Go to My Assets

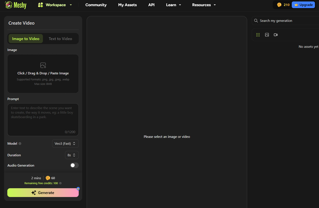pyautogui.click(x=127, y=5)
